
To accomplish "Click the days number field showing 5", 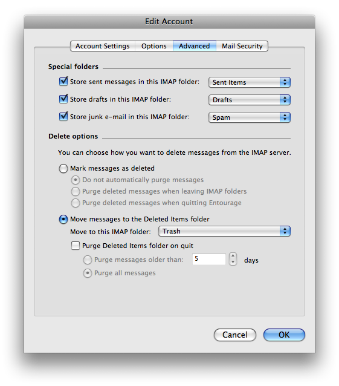I will pos(209,259).
